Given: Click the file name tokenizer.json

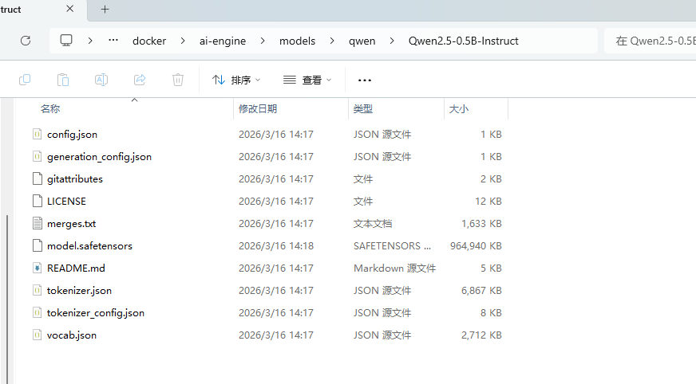Looking at the screenshot, I should point(79,291).
